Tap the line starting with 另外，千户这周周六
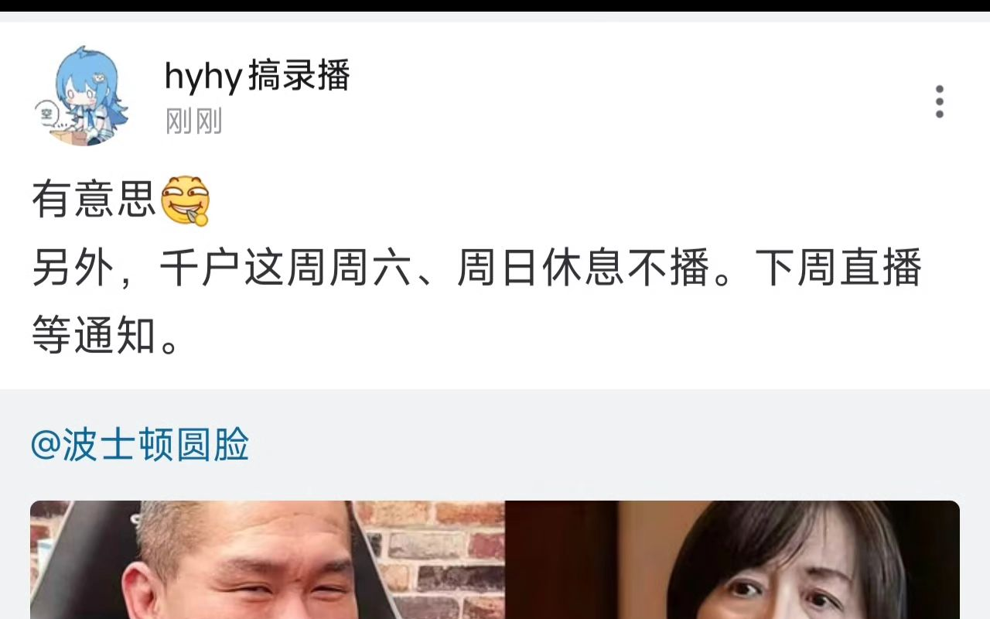The width and height of the screenshot is (990, 619). tap(477, 268)
